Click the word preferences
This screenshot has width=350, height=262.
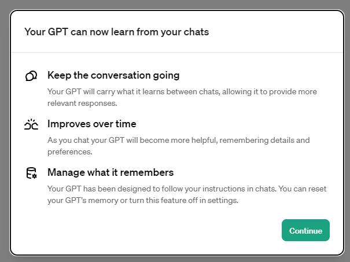click(69, 152)
